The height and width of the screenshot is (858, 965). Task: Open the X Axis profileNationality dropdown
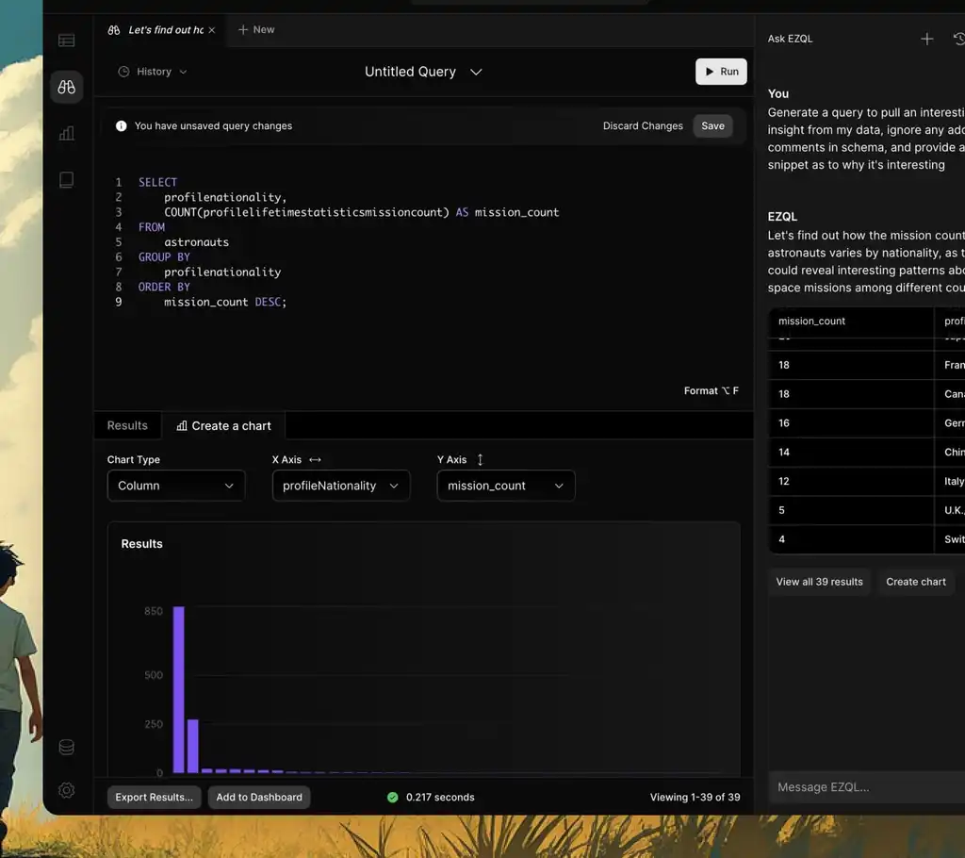(340, 486)
